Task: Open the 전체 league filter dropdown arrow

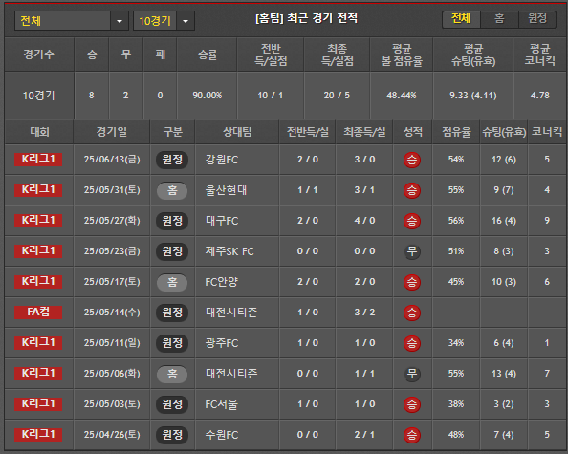Action: (120, 21)
